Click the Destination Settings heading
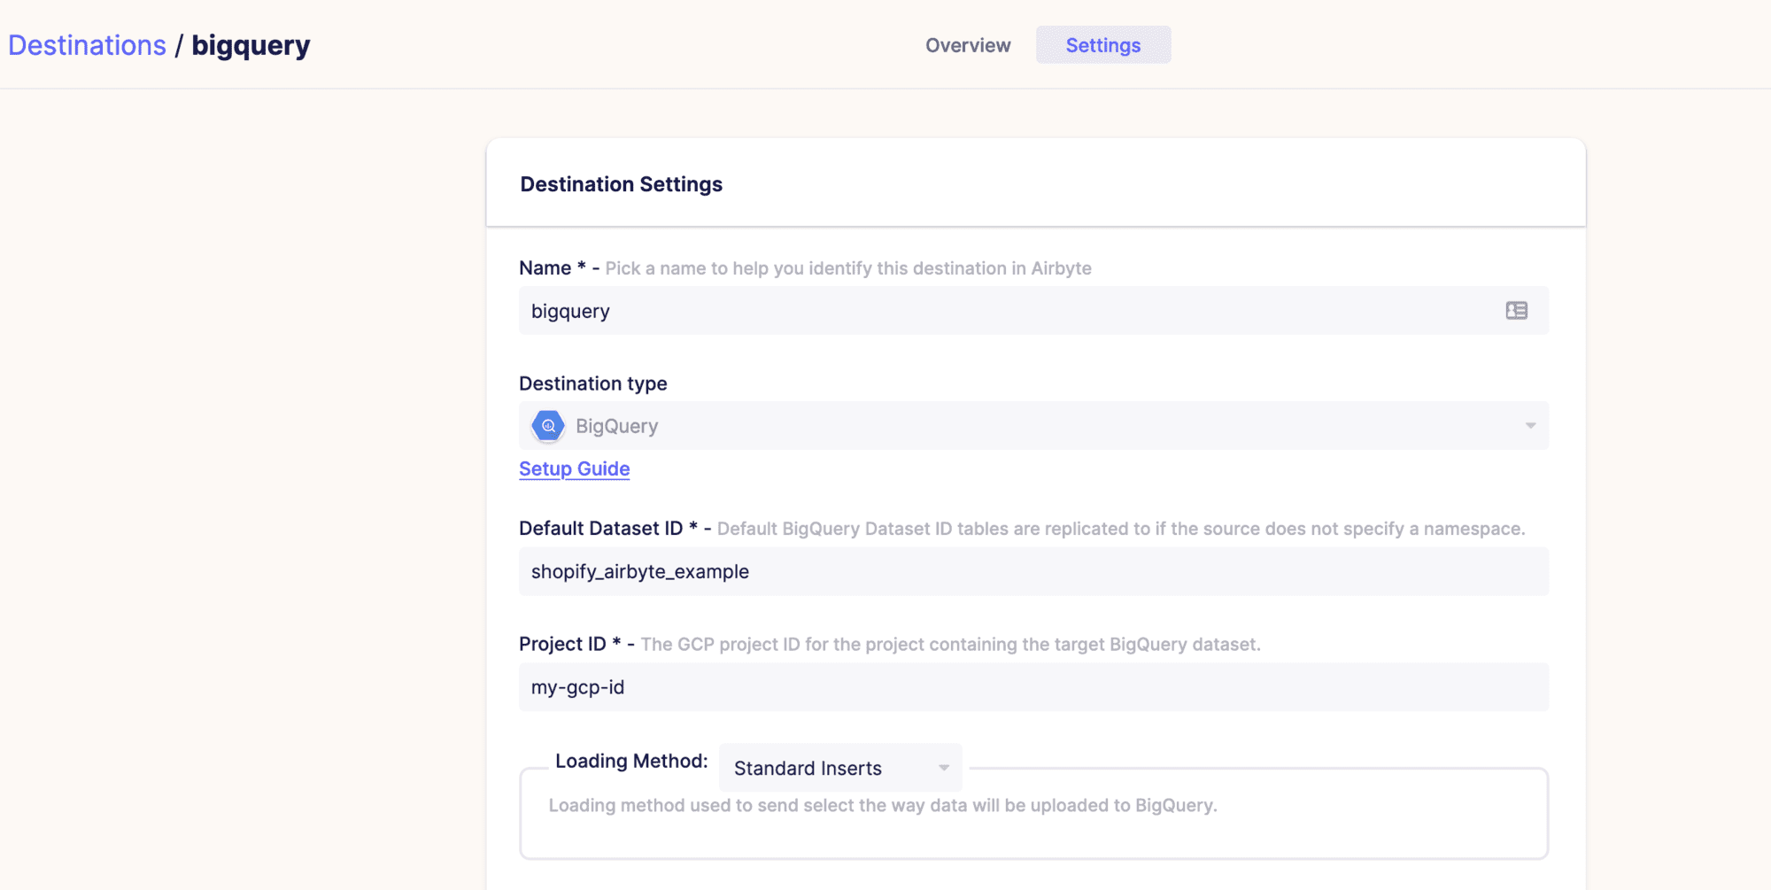Screen dimensions: 1771x890 [621, 184]
